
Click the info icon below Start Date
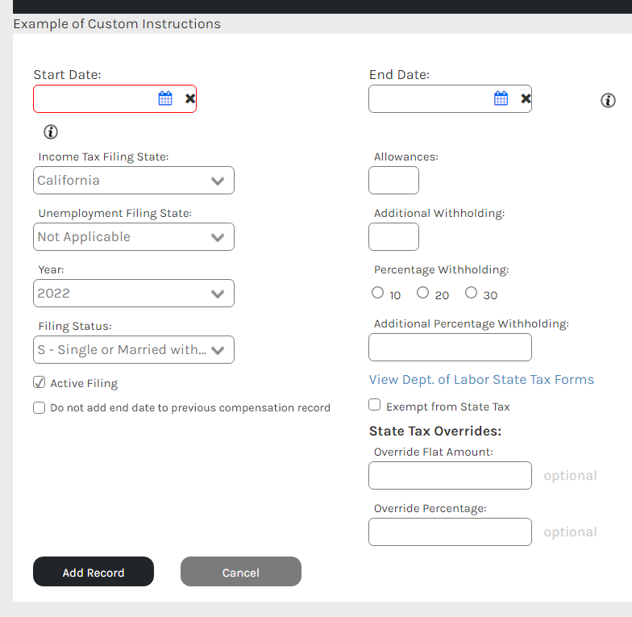coord(51,132)
